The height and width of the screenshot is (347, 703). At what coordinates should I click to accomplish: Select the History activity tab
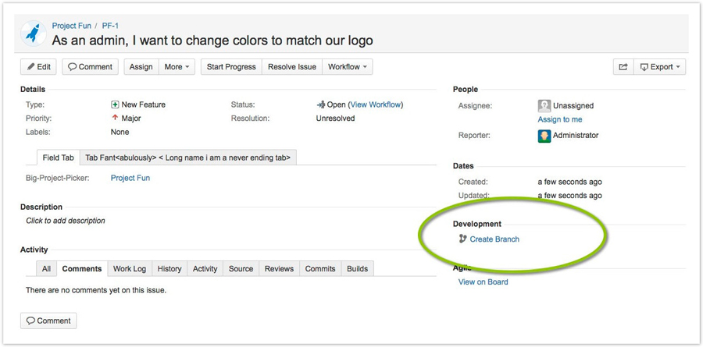(170, 269)
